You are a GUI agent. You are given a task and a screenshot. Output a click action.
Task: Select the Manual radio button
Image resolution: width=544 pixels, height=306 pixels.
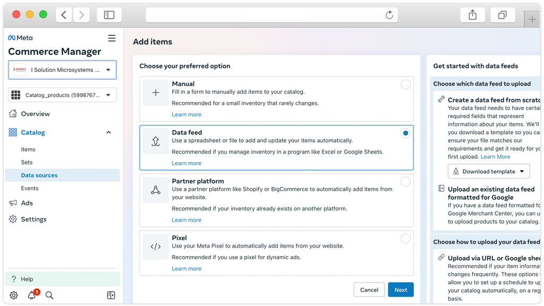tap(405, 84)
